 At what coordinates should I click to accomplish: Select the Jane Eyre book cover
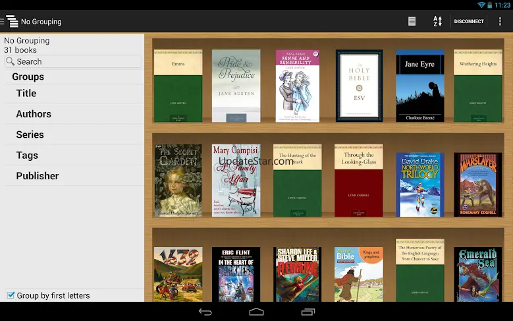pos(419,86)
